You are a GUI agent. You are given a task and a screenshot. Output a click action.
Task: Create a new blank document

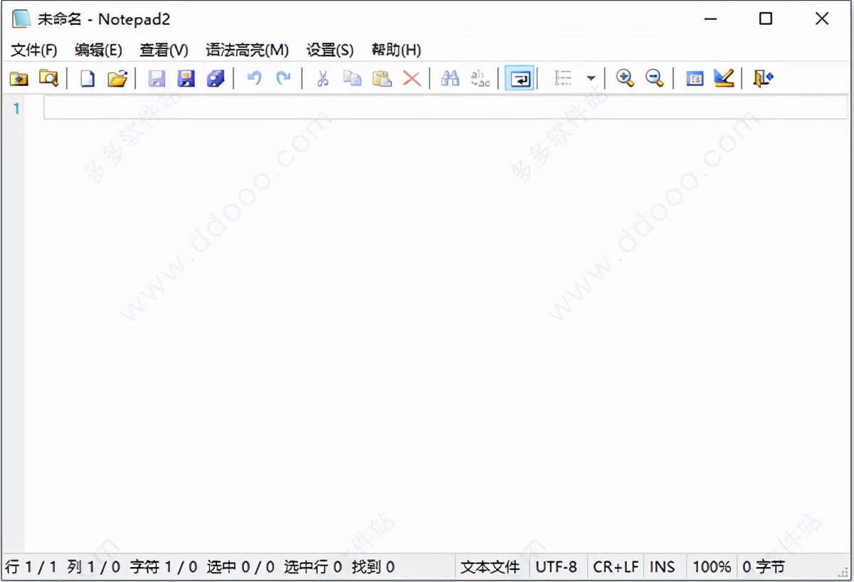[x=86, y=78]
